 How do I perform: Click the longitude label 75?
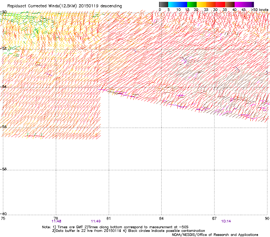click(x=3, y=218)
